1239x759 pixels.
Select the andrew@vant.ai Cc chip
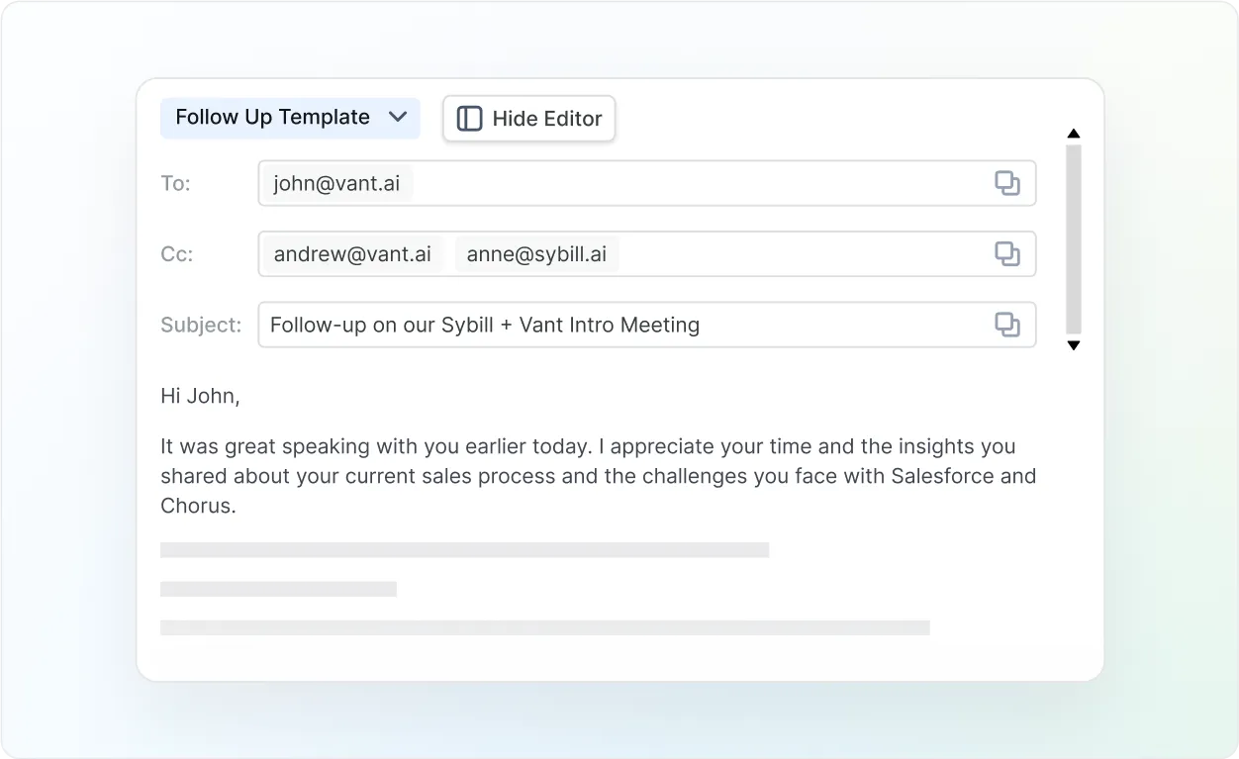[x=353, y=254]
